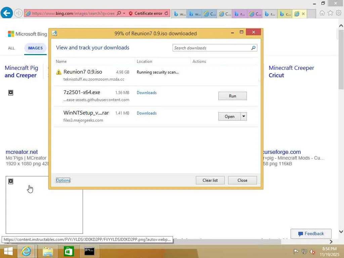
Task: Open the 'Minecraft Pig and Creeper' link
Action: point(21,72)
